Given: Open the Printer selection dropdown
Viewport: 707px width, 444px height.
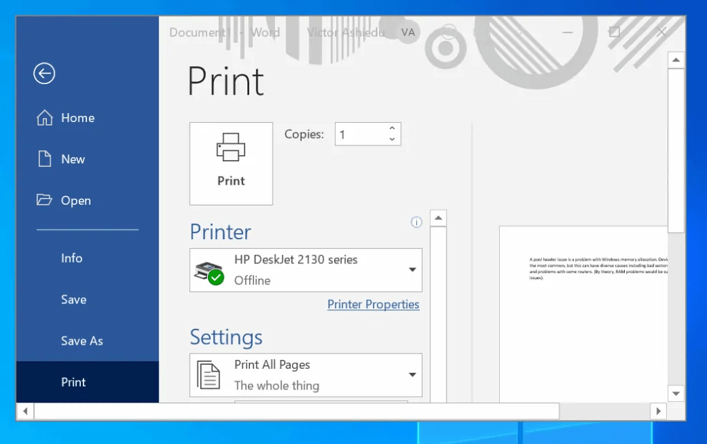Looking at the screenshot, I should pos(412,270).
